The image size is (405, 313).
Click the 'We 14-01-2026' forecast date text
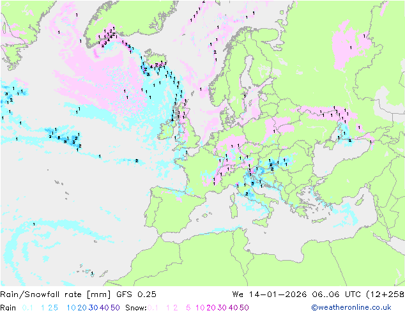click(x=270, y=294)
